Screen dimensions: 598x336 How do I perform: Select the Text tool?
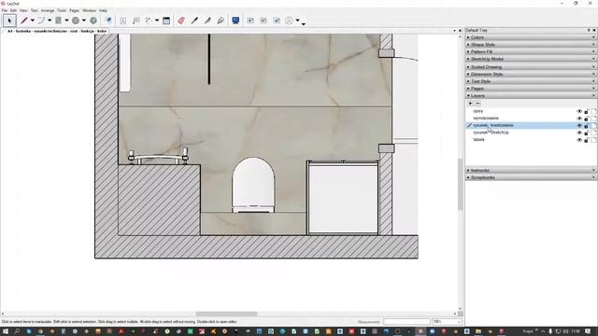pyautogui.click(x=123, y=21)
